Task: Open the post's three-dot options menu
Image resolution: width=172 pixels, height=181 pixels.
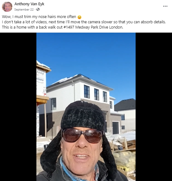Action: point(165,6)
